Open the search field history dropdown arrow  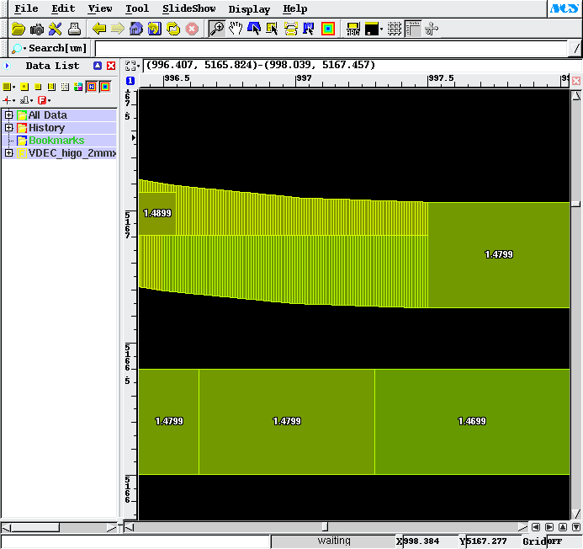[x=575, y=48]
